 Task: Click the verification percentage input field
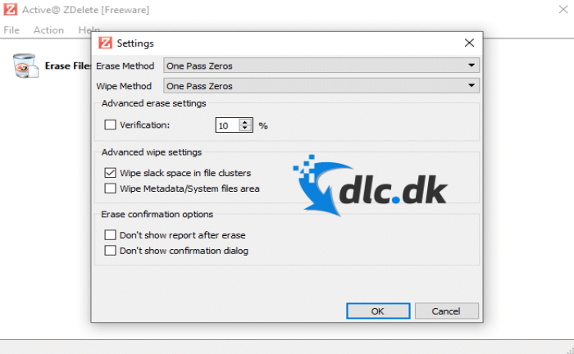coord(228,125)
